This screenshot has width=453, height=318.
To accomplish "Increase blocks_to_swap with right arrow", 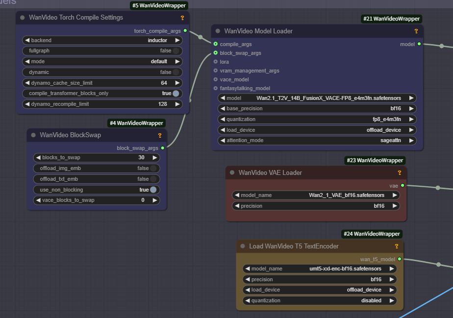I will pos(155,157).
